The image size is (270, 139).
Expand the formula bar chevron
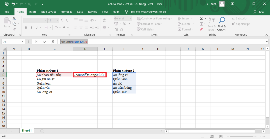(267, 42)
